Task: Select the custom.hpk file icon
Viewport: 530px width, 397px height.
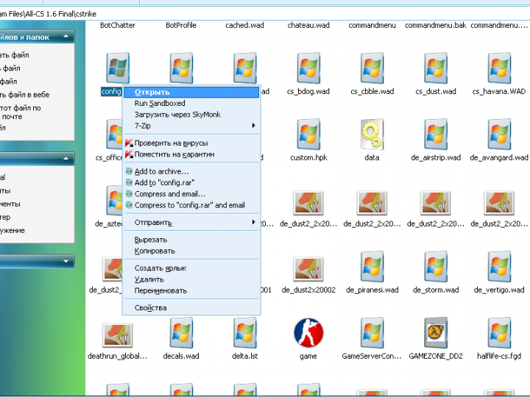Action: 308,134
